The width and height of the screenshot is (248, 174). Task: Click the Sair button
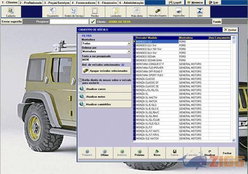point(213,2)
